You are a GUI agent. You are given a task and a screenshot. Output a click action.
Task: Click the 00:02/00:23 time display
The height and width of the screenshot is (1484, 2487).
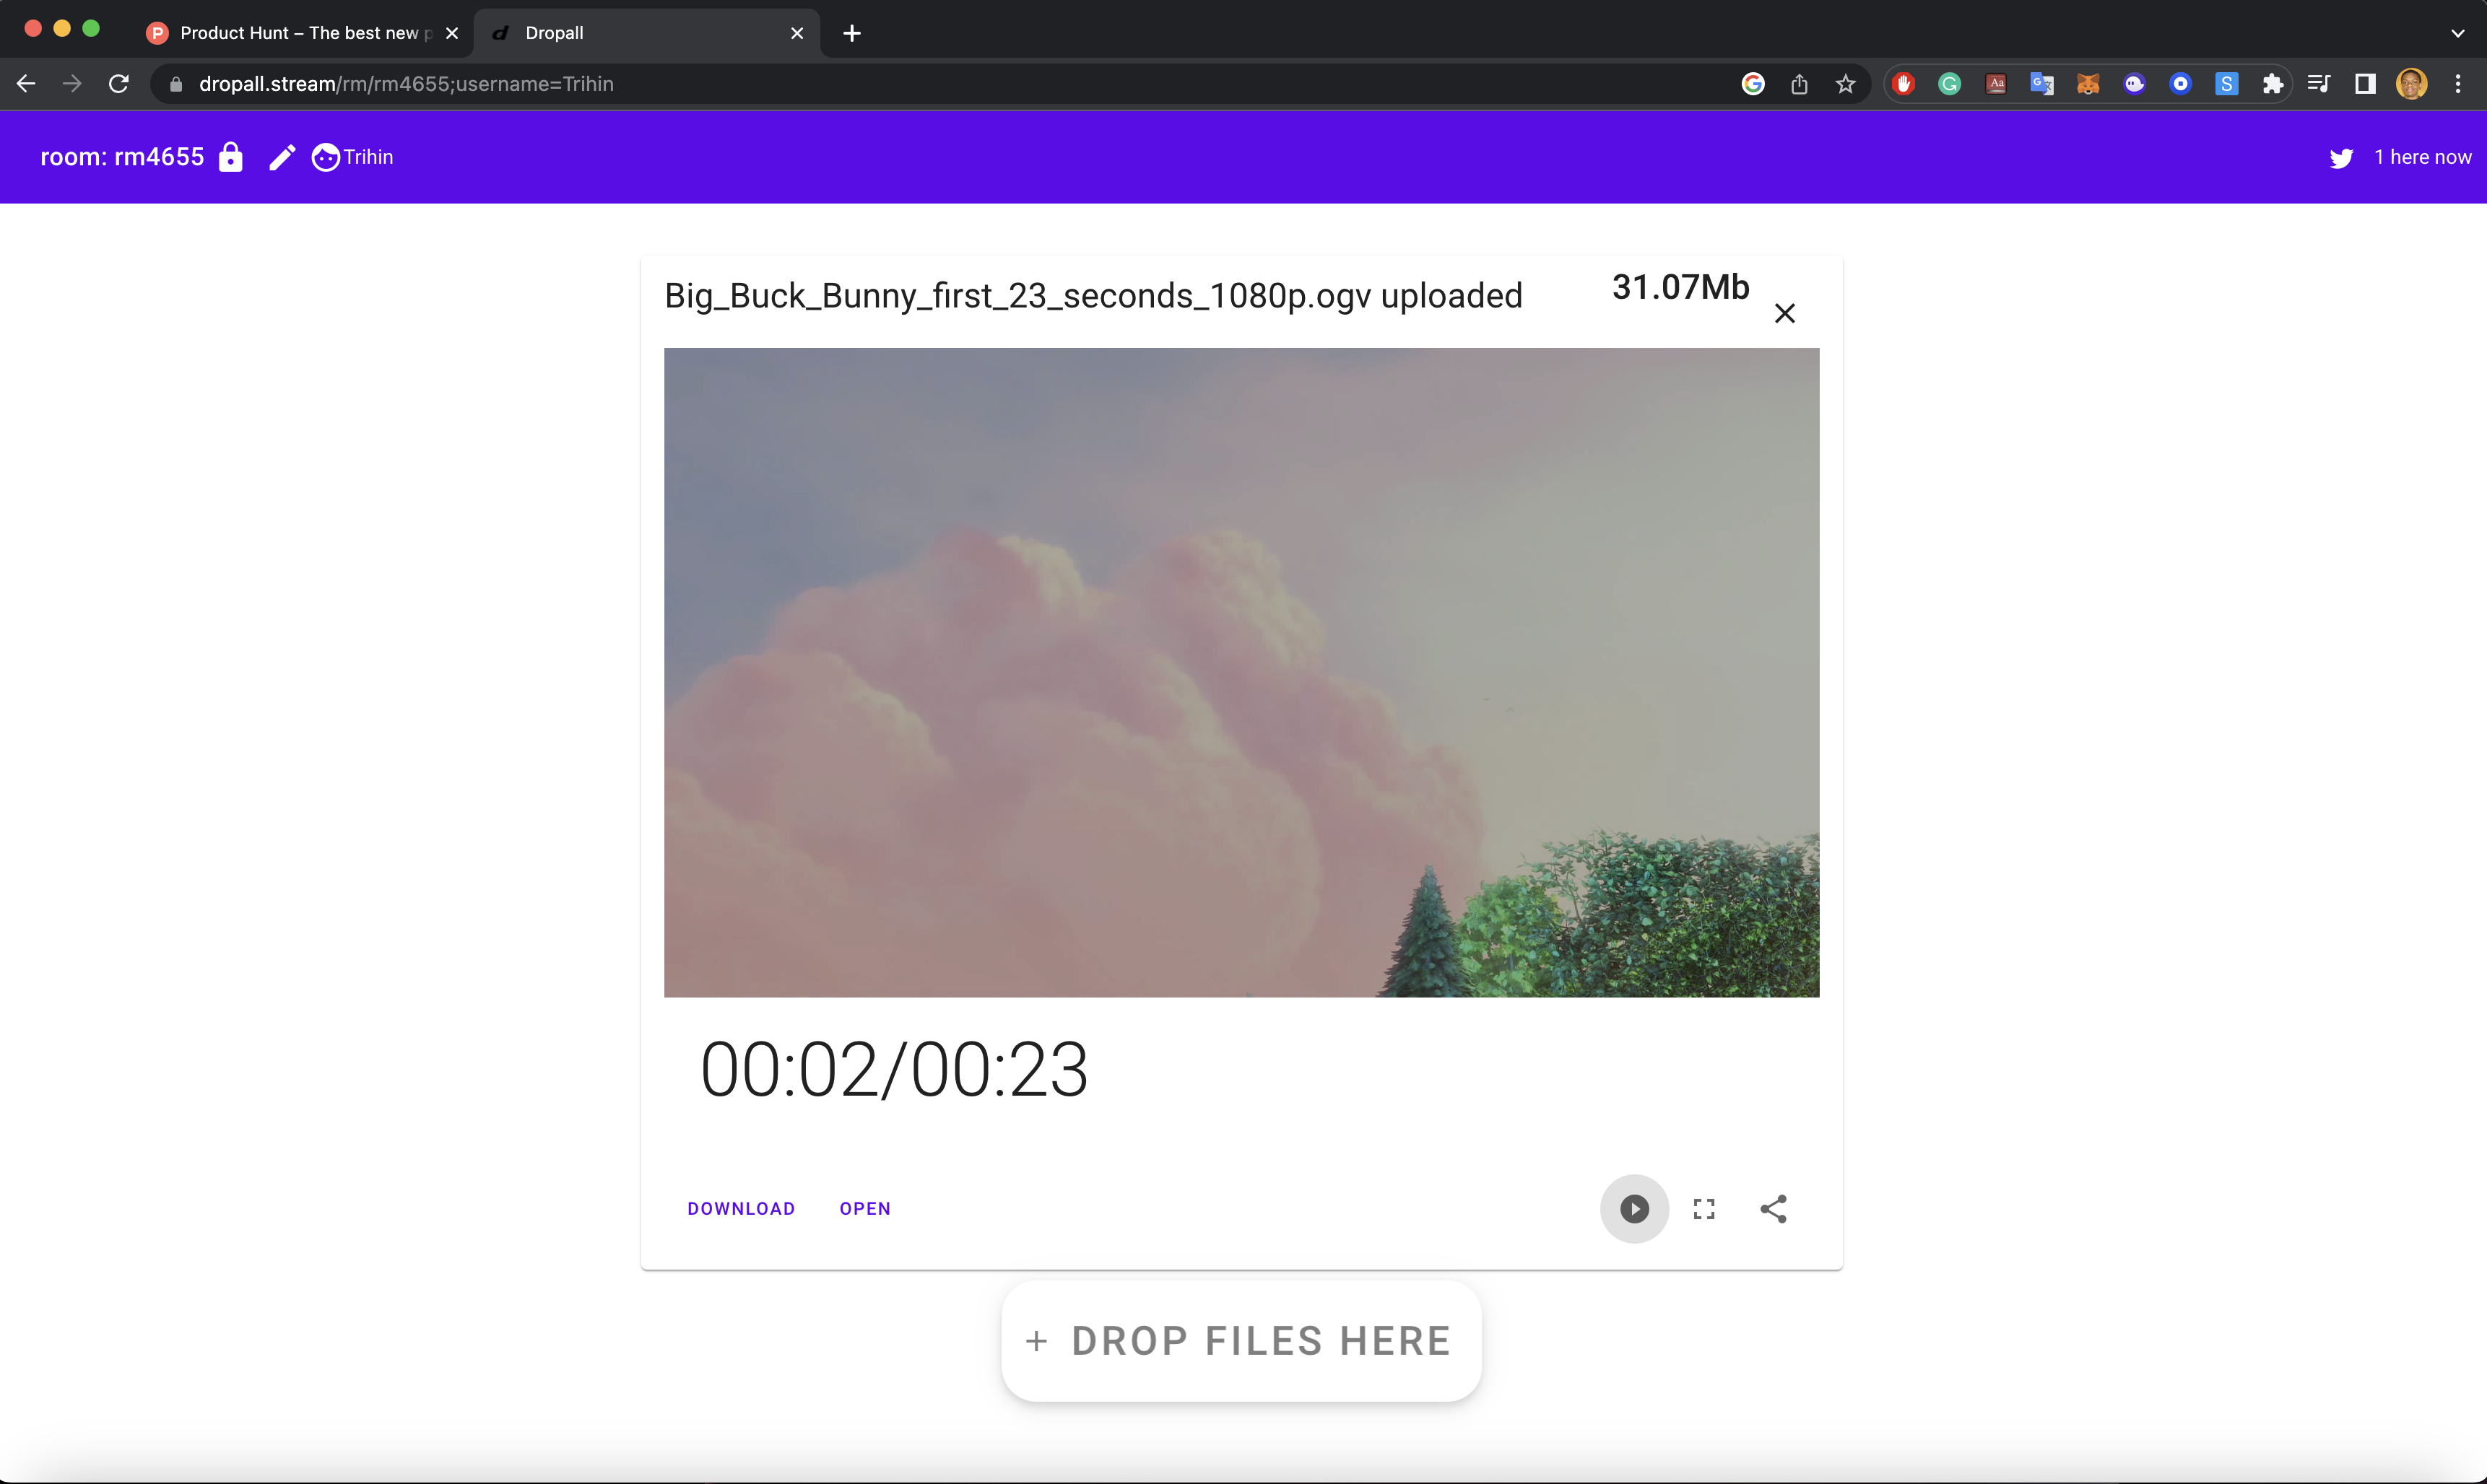pos(895,1070)
